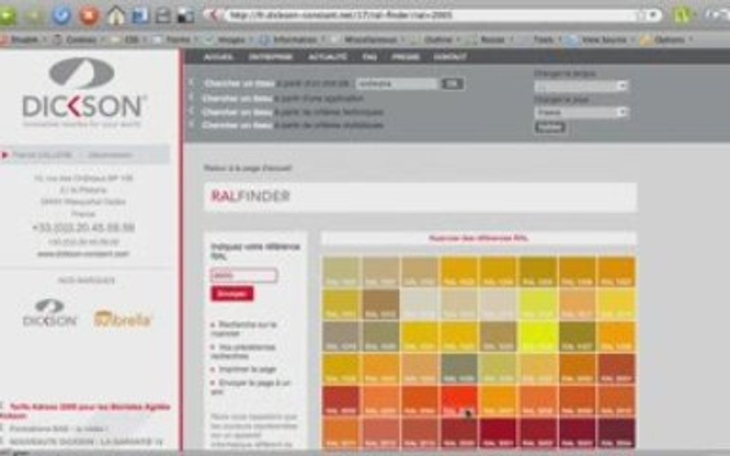Open the browser home page icon
This screenshot has width=730, height=456.
(x=116, y=16)
